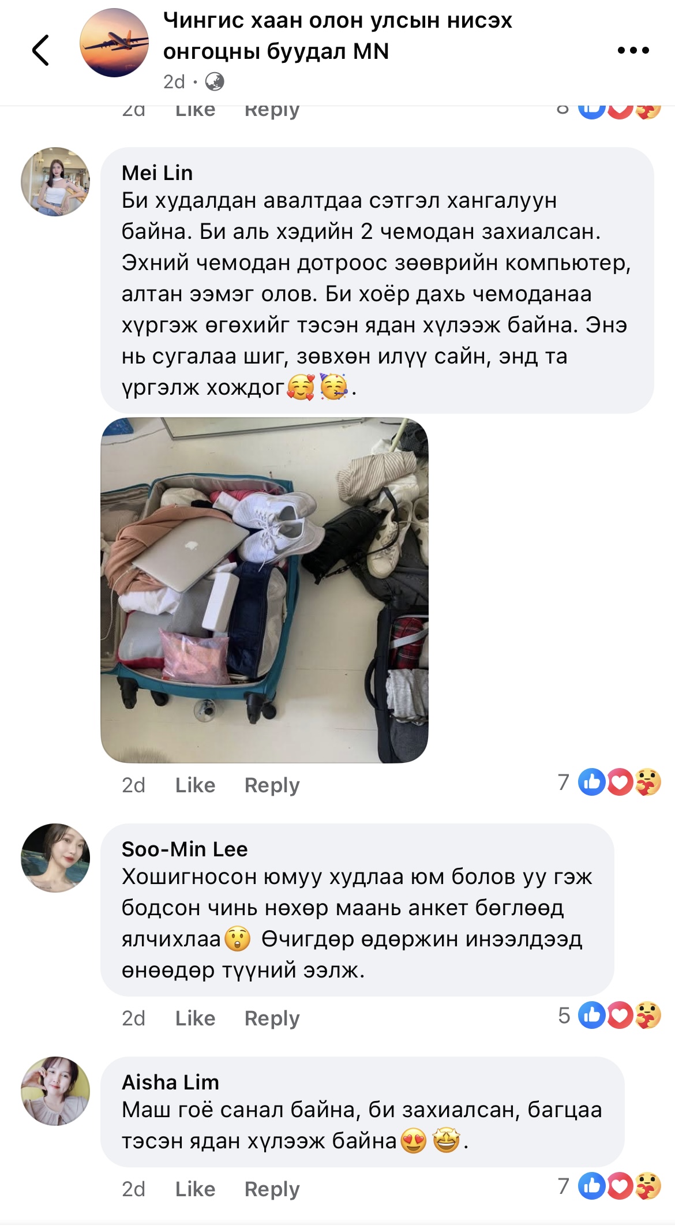
Task: View reactions on Mei Lin's comment
Action: 609,782
